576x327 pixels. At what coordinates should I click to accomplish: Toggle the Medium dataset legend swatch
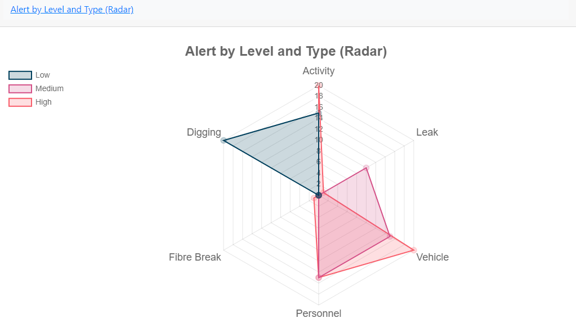pyautogui.click(x=20, y=88)
